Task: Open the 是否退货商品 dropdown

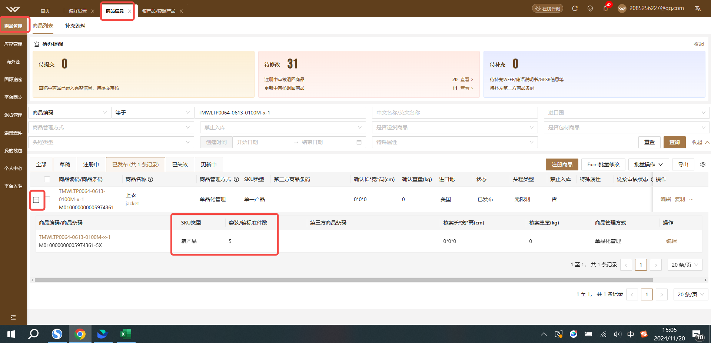Action: click(x=455, y=127)
